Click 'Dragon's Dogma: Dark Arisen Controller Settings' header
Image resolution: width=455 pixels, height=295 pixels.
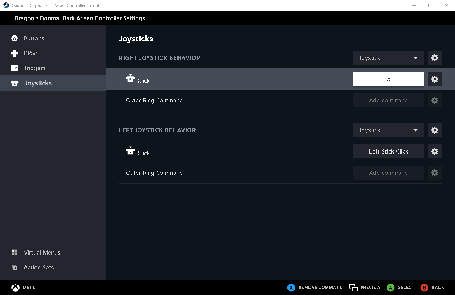[80, 18]
